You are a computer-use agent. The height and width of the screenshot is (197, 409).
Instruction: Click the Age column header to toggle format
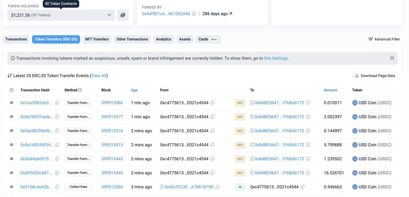pyautogui.click(x=134, y=90)
